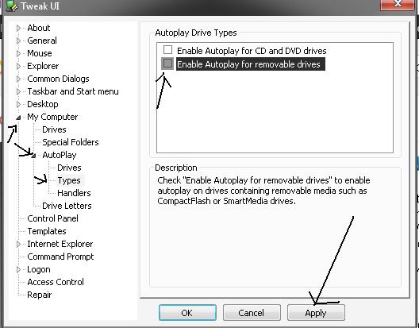Expand the Logon tree node
The image size is (419, 328).
tap(18, 269)
